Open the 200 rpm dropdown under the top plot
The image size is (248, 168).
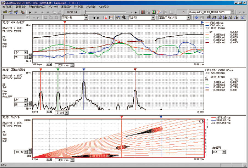(65, 65)
